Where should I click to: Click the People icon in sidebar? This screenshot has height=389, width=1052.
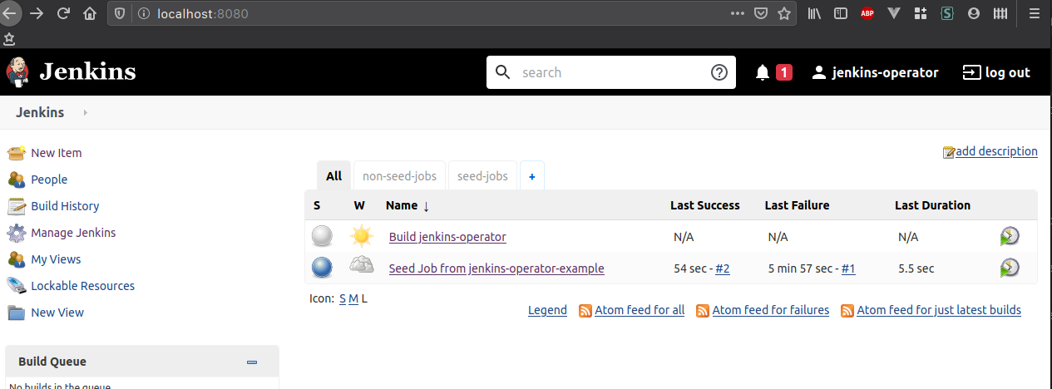(x=17, y=180)
